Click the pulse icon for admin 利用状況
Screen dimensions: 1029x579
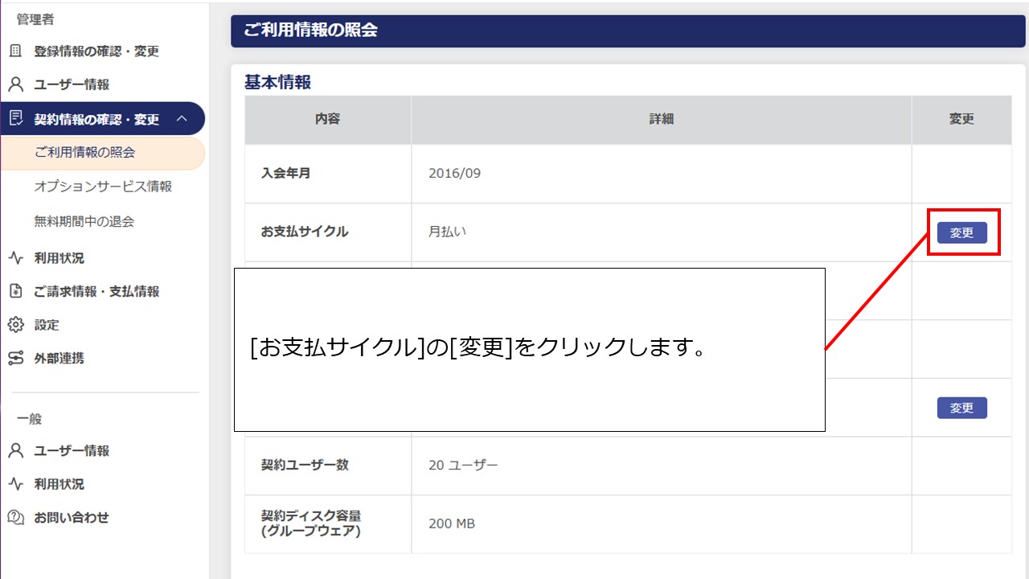[x=15, y=258]
